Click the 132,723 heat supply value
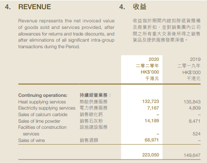 (x=150, y=101)
